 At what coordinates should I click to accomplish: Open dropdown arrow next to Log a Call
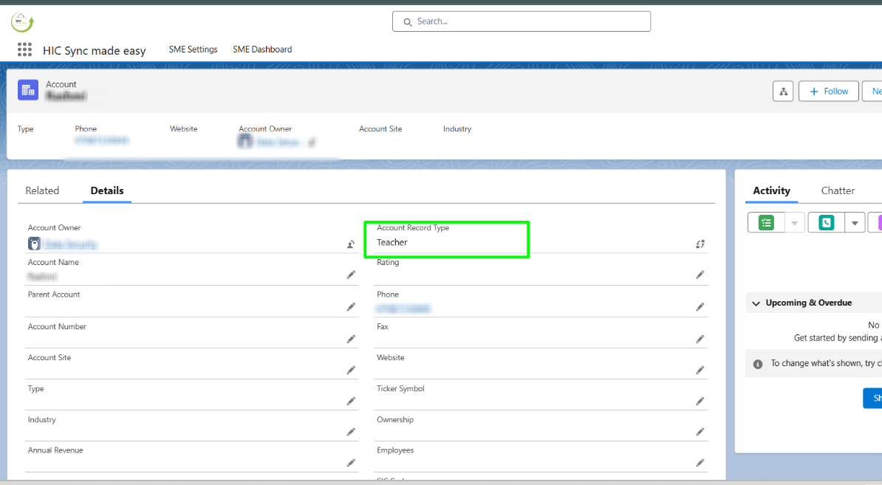point(855,223)
